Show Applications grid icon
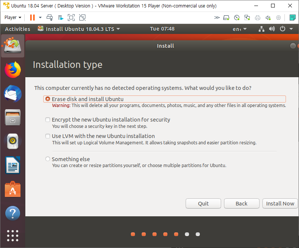Viewport: 299px width, 248px height. (13, 236)
